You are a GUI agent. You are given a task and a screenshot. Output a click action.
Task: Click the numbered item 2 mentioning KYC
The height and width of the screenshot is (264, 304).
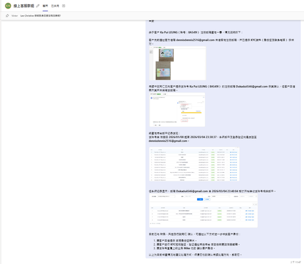(x=196, y=245)
